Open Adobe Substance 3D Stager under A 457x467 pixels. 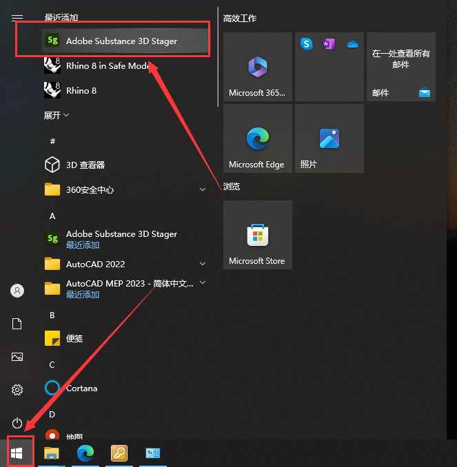(x=125, y=239)
